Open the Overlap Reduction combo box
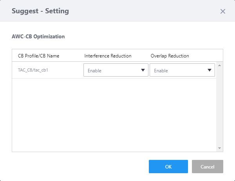Screen dimensions: 235x181 pos(182,70)
